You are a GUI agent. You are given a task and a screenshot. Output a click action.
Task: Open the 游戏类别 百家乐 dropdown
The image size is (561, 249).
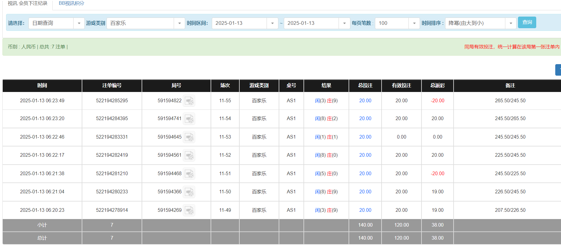179,23
